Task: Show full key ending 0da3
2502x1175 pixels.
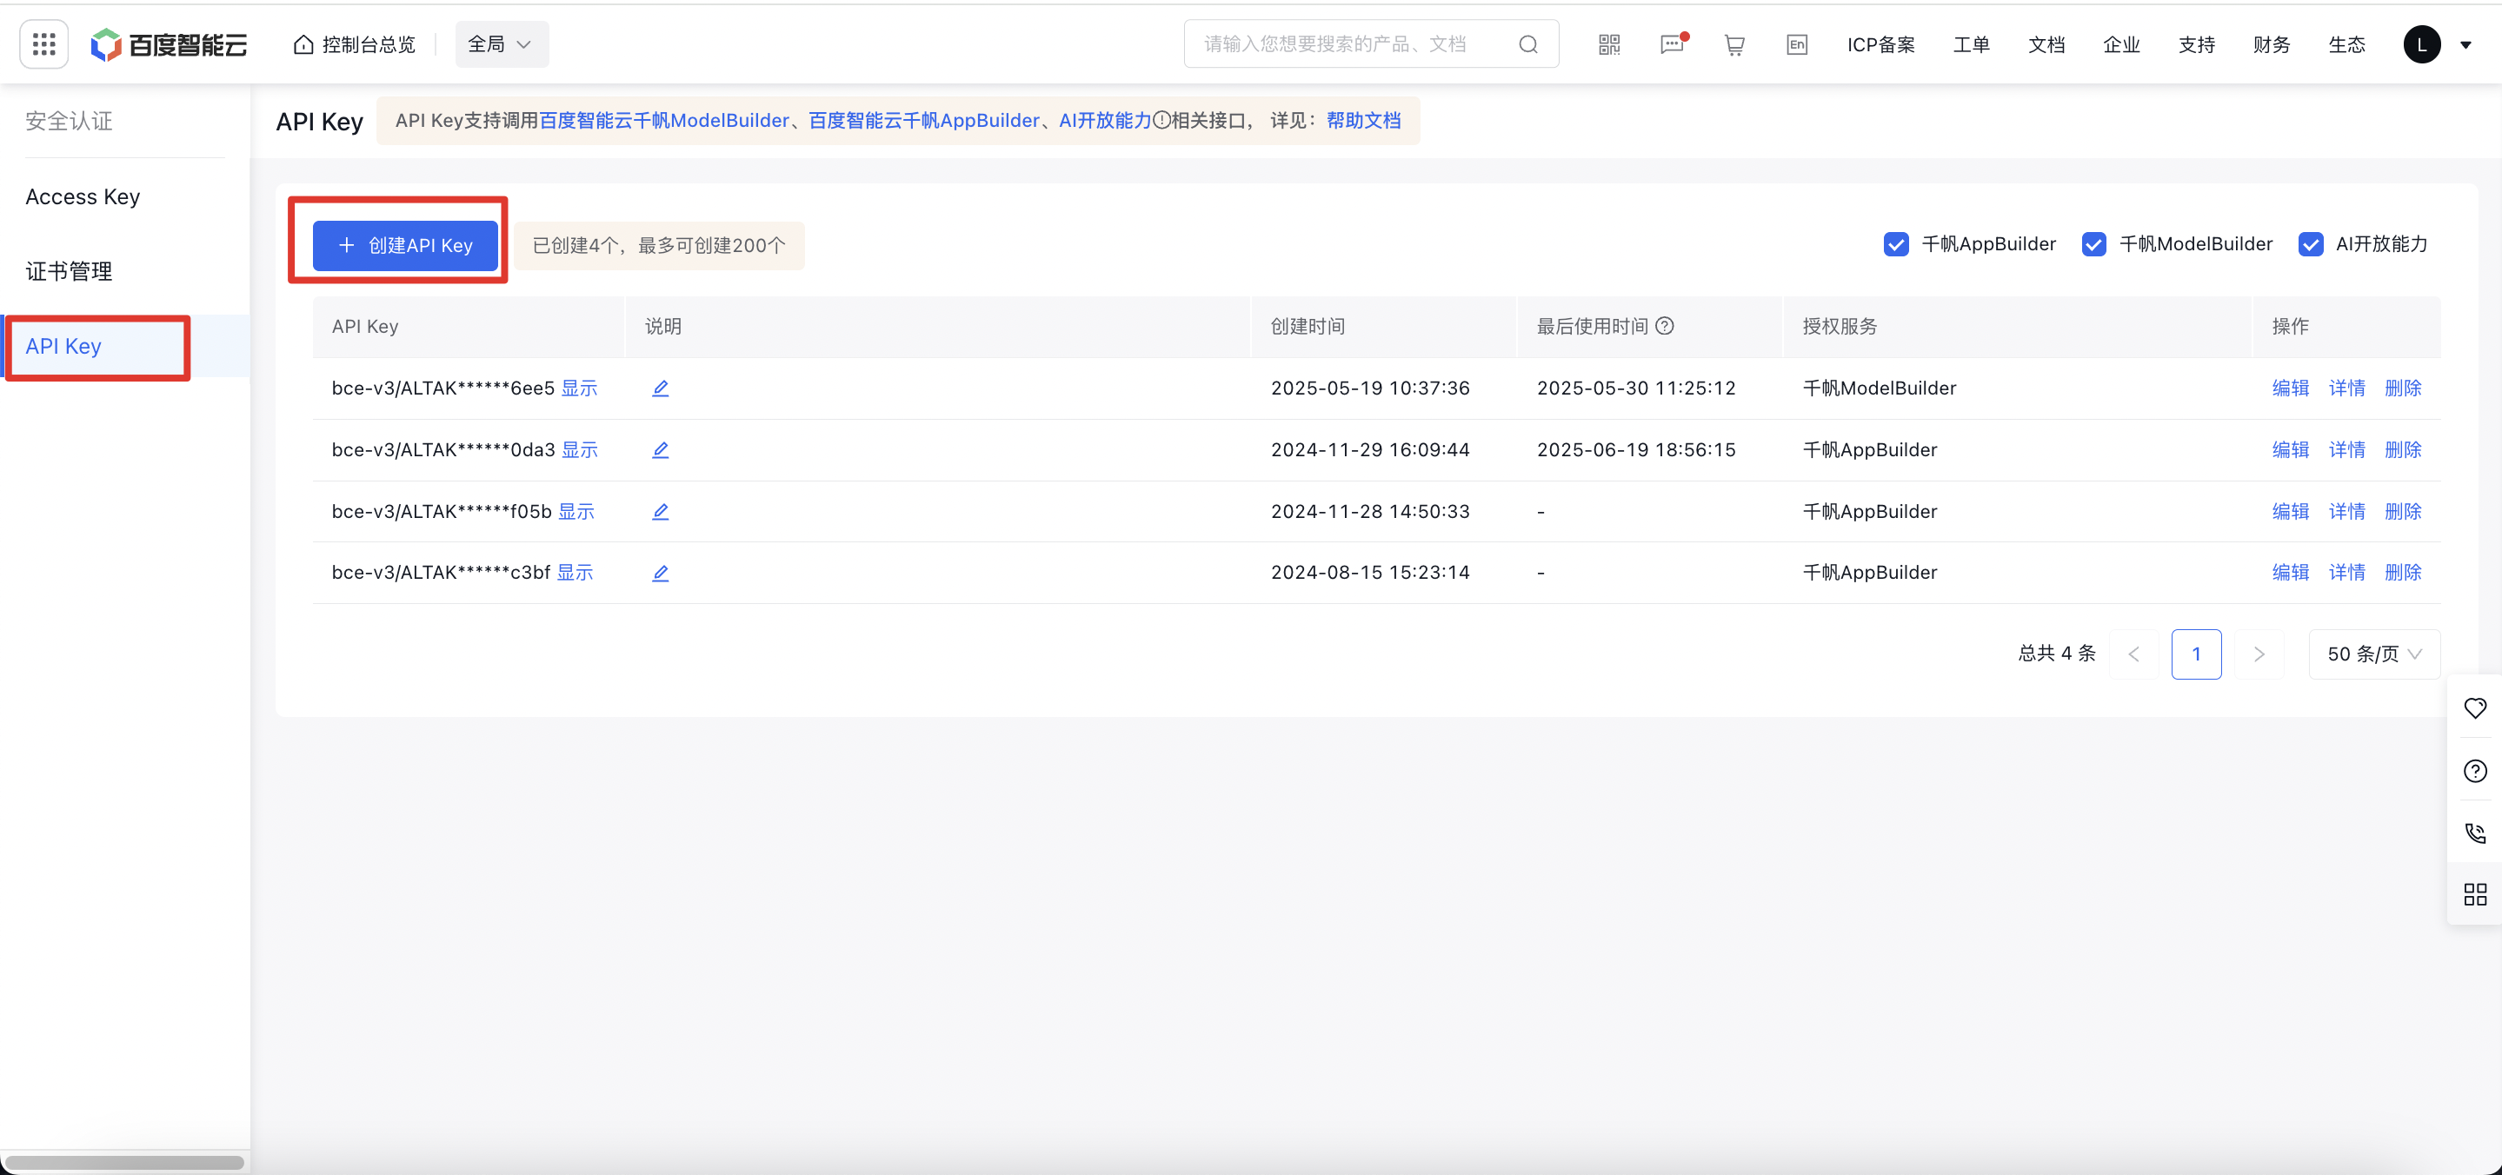Action: pos(580,449)
